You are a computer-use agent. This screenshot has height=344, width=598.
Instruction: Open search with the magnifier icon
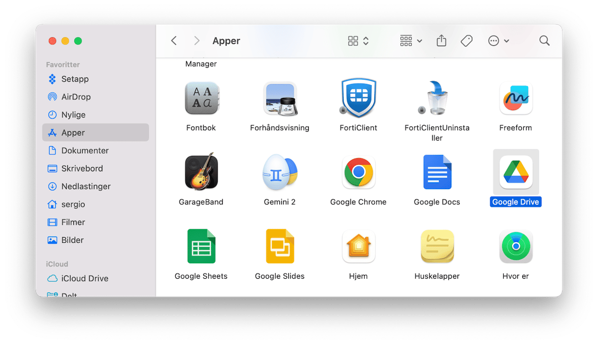[544, 41]
